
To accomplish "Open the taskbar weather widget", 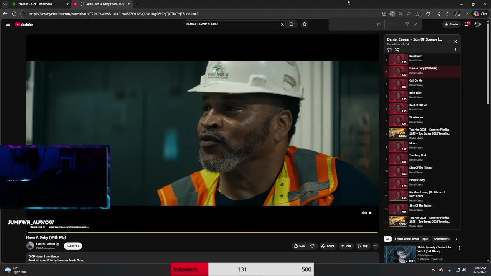I will point(15,270).
